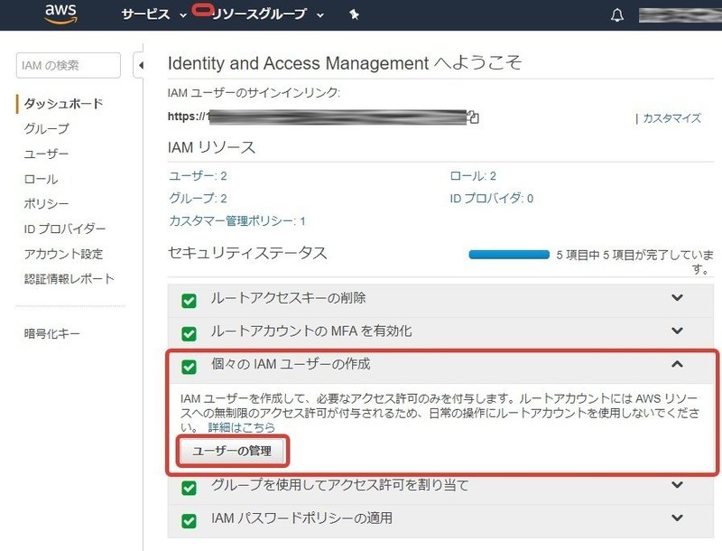Screen dimensions: 722x551
Task: Open ロール in the sidebar
Action: pyautogui.click(x=41, y=179)
